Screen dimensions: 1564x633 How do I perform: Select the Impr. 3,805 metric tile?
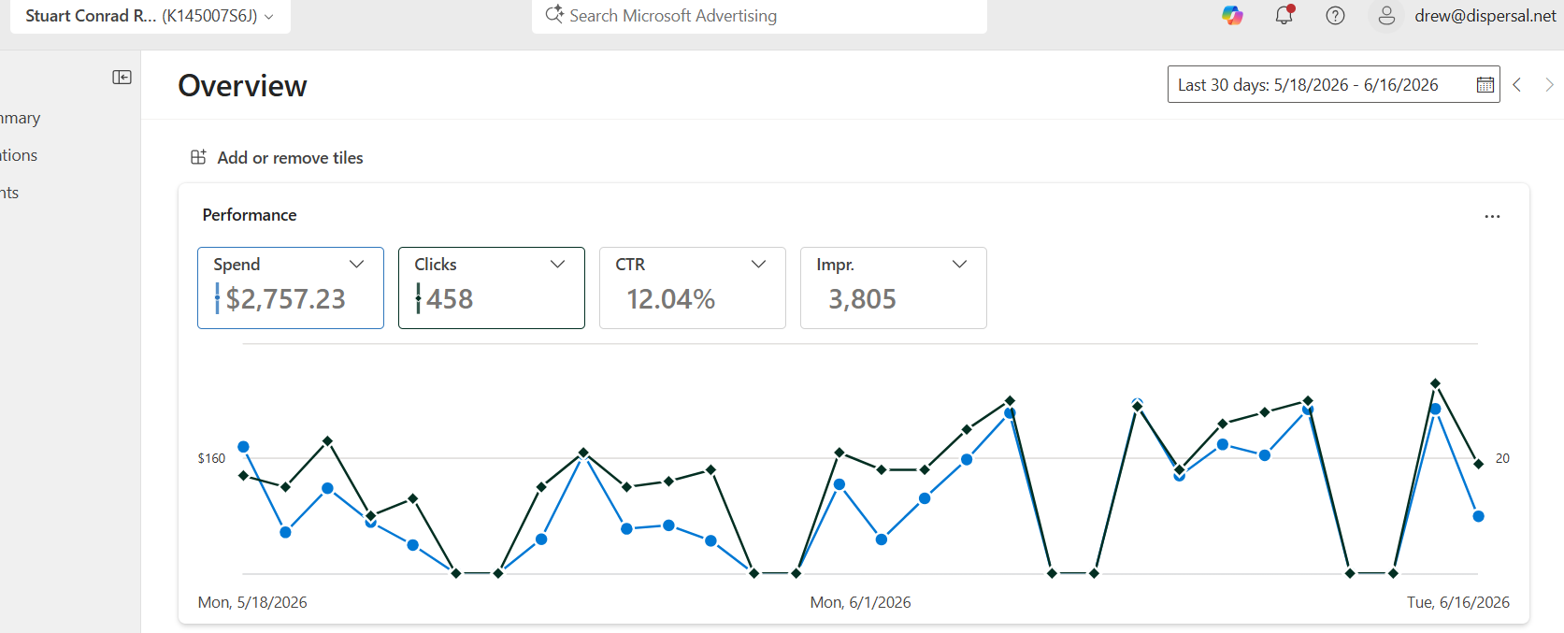(x=894, y=288)
